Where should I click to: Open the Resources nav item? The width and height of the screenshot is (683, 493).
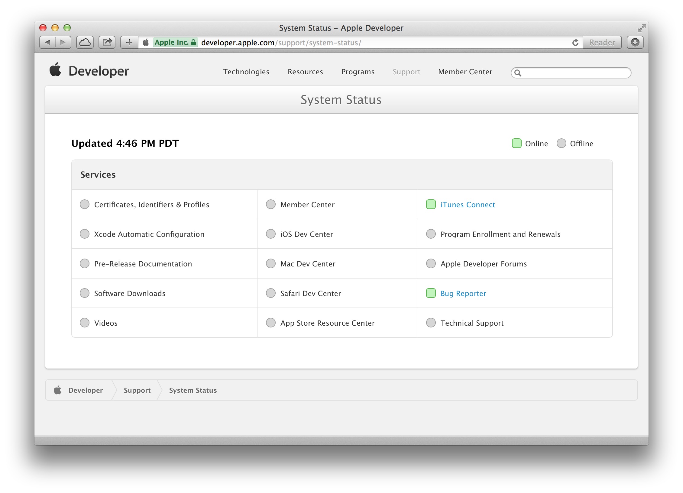pos(305,72)
